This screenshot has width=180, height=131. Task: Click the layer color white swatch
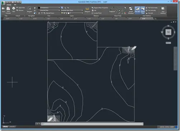point(68,13)
